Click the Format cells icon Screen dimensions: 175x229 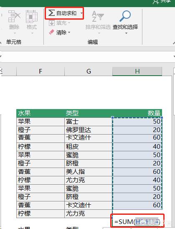point(31,16)
